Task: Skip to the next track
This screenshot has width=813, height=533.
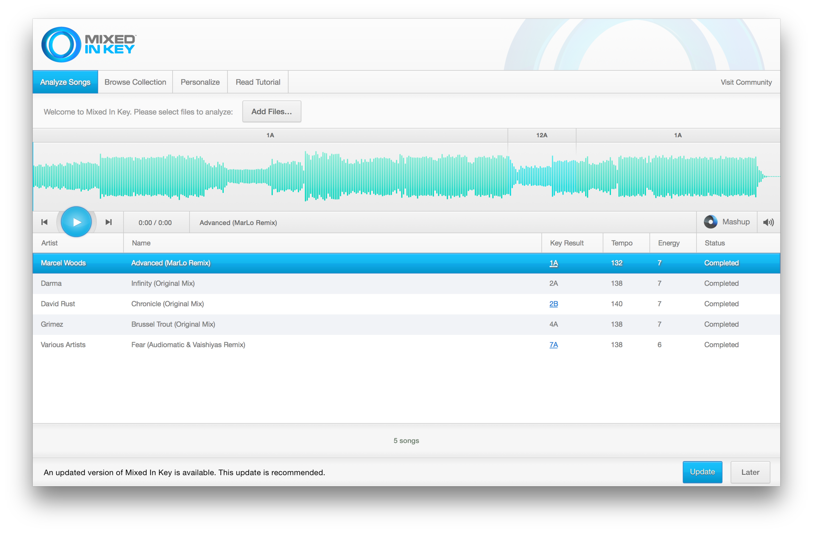Action: 109,222
